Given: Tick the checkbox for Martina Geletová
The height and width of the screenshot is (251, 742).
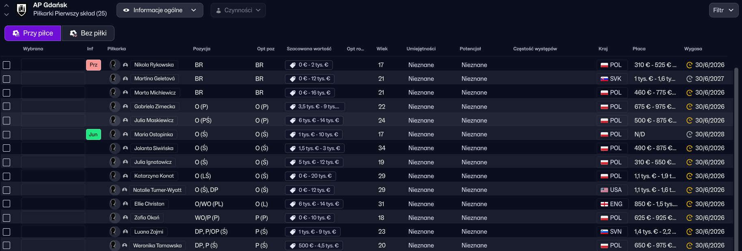Looking at the screenshot, I should (6, 79).
